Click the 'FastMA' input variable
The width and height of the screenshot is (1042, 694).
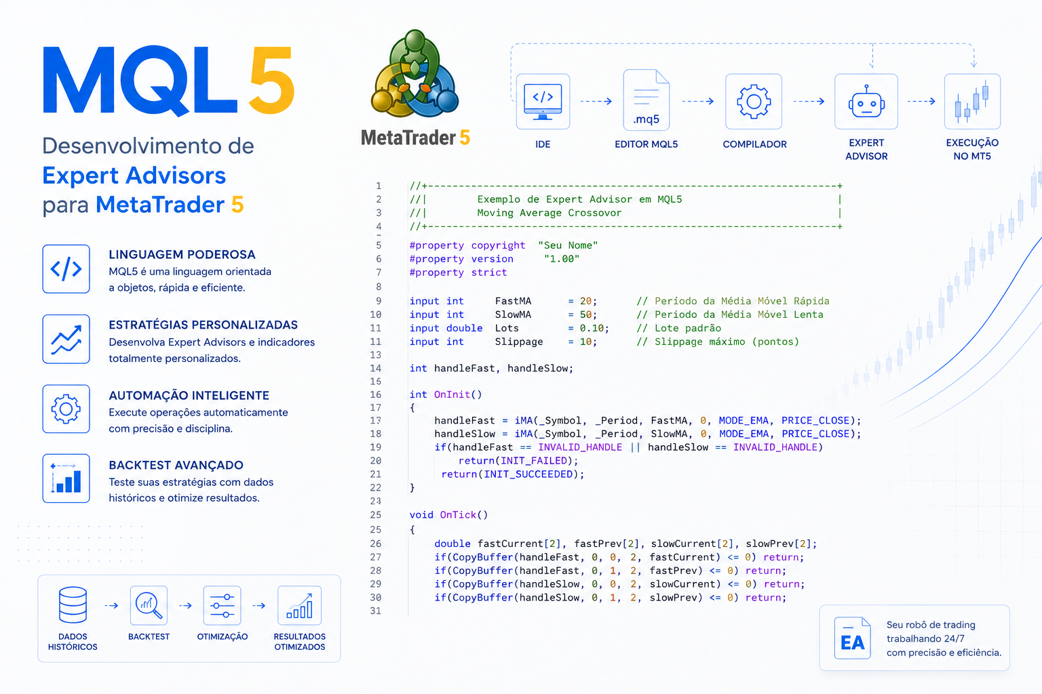[513, 301]
